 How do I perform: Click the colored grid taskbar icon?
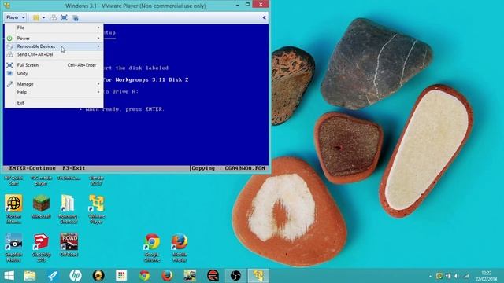point(121,276)
